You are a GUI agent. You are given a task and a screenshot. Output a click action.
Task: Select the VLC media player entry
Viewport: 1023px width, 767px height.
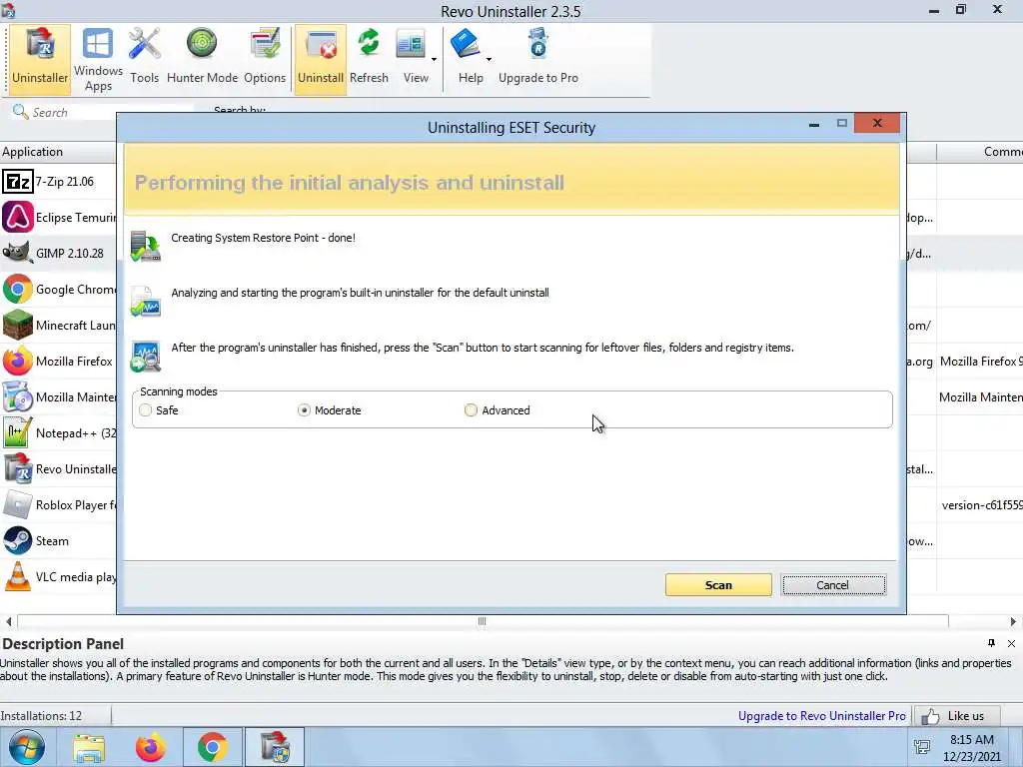(59, 576)
